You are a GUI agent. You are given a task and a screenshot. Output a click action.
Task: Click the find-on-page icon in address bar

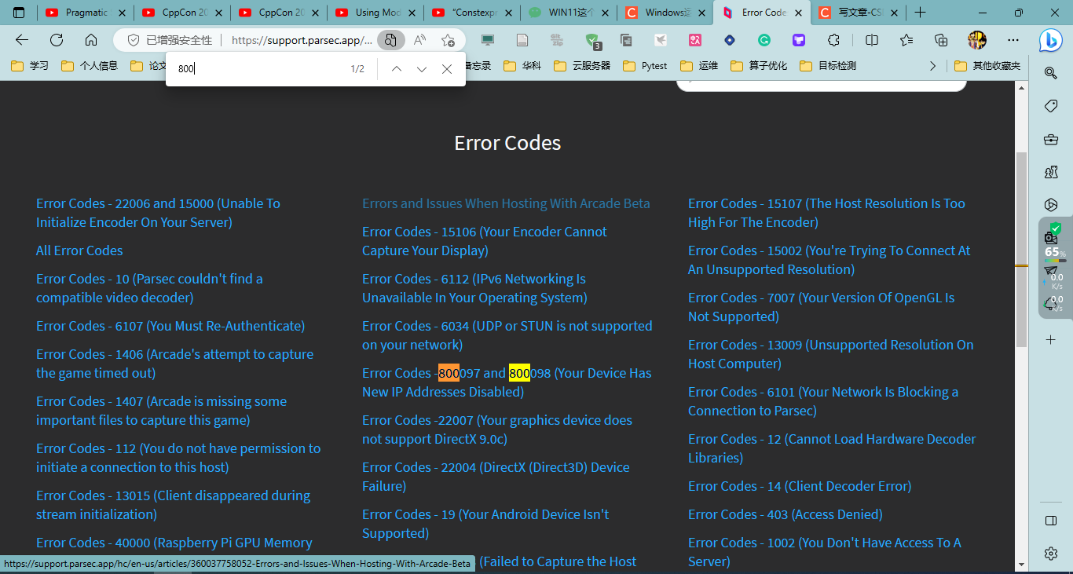coord(390,40)
